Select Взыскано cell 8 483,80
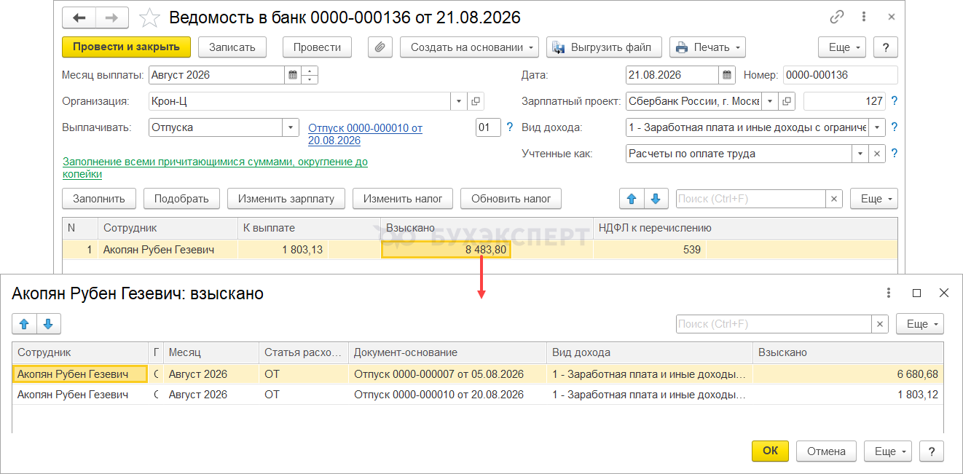Screen dimensions: 963x474 coord(446,250)
